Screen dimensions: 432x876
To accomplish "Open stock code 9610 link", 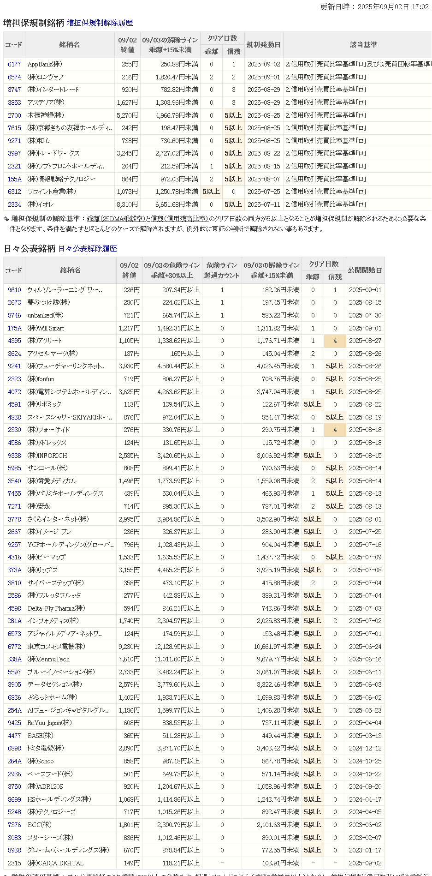I will [14, 290].
